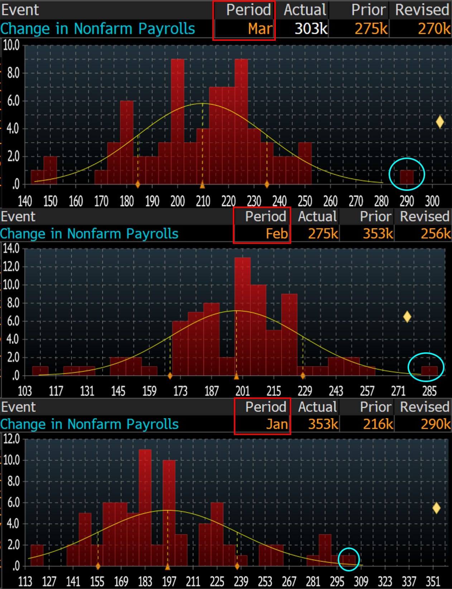Image resolution: width=452 pixels, height=589 pixels.
Task: Click the tallest bar near 183 in Jan chart
Action: pos(145,508)
